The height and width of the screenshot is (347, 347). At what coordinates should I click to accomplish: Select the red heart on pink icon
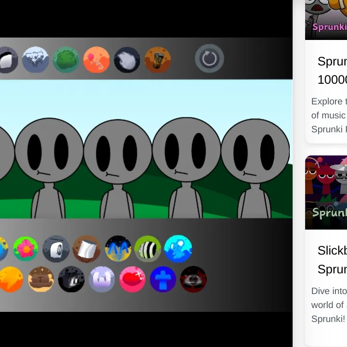132,279
